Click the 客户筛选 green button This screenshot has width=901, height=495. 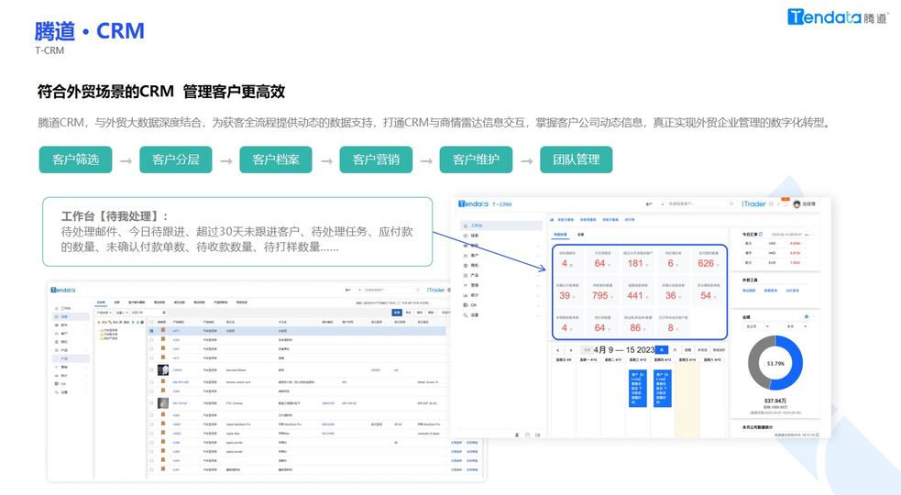click(75, 159)
